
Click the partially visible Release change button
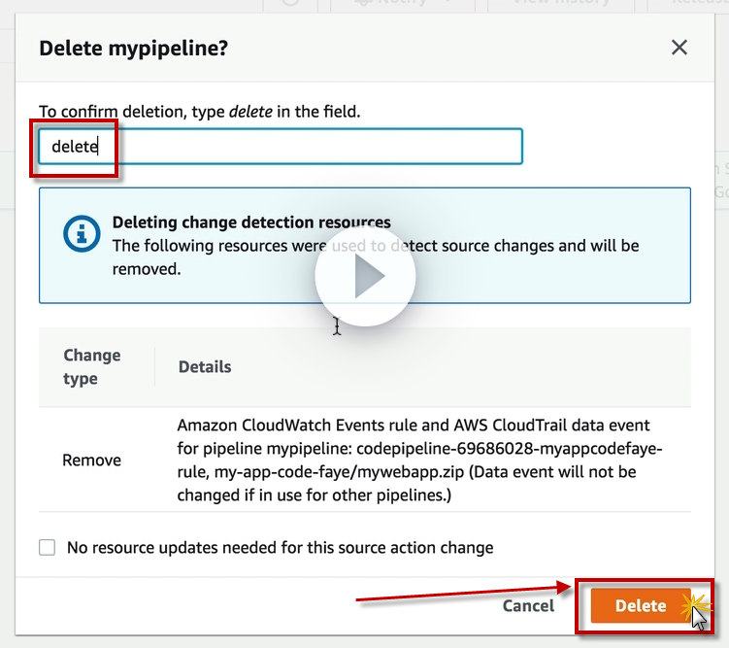(x=694, y=5)
